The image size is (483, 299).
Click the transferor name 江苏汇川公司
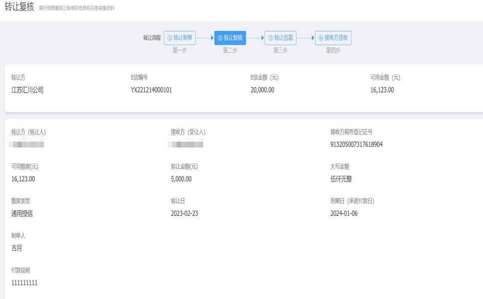coord(27,90)
